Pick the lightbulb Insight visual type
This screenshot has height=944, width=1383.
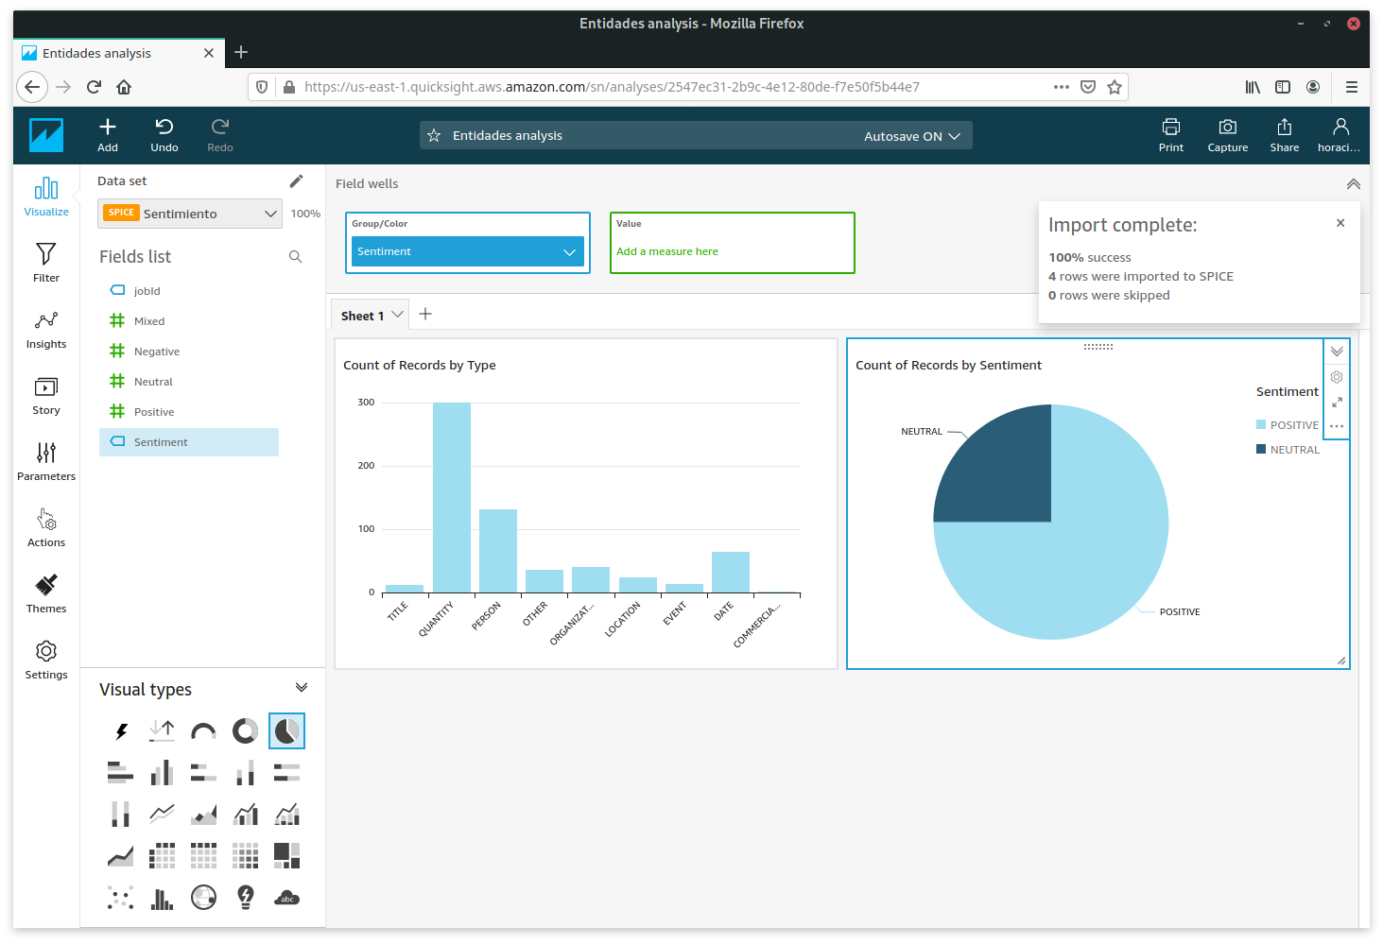coord(246,898)
